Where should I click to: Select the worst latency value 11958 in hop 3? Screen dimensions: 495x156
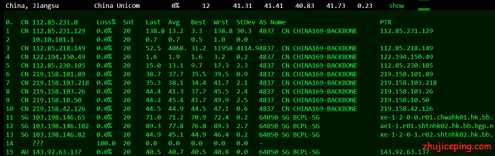(x=223, y=48)
